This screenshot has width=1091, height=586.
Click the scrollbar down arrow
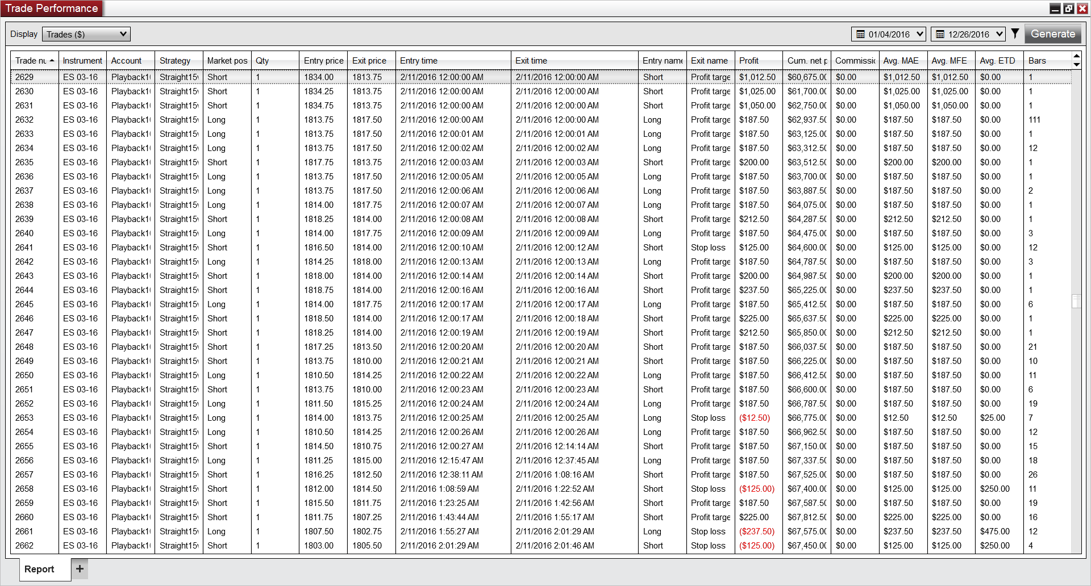click(x=1076, y=65)
